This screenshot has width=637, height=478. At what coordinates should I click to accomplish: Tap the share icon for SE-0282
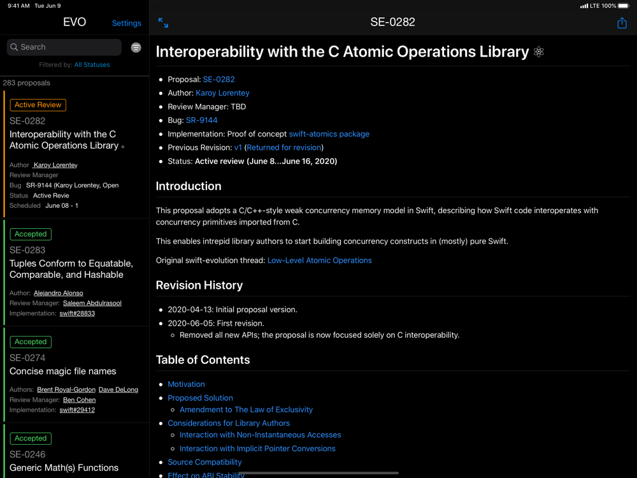pyautogui.click(x=622, y=23)
